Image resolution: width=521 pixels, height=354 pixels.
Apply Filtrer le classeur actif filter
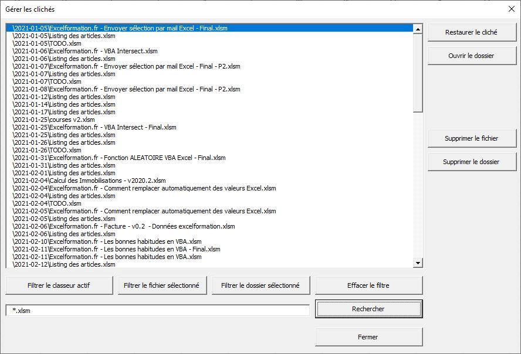[x=57, y=285]
